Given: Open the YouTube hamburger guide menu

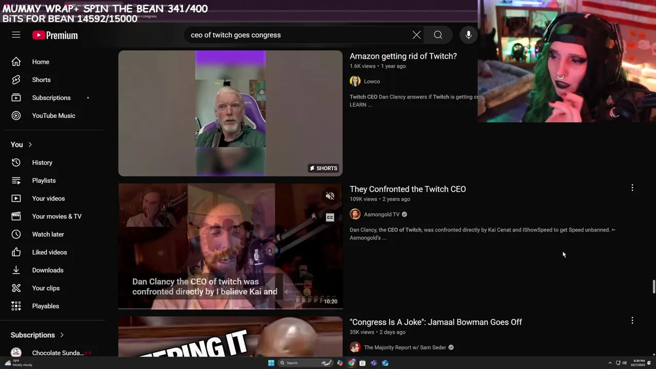Looking at the screenshot, I should pos(16,35).
